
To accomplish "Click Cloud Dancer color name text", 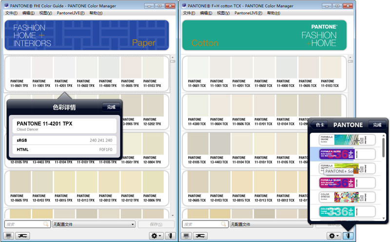I will point(28,129).
